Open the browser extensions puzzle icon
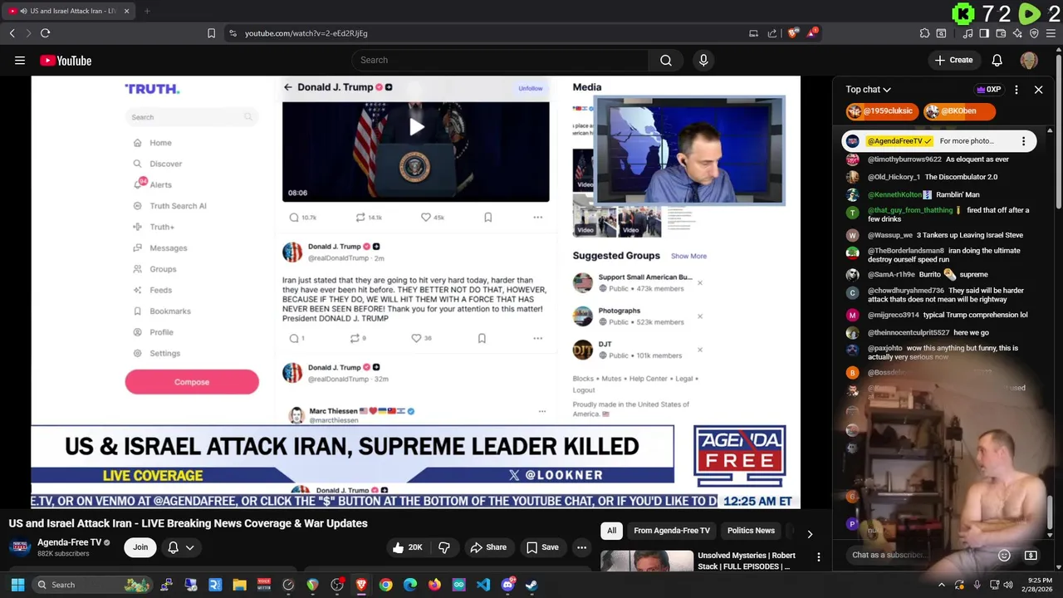The height and width of the screenshot is (598, 1063). click(924, 33)
